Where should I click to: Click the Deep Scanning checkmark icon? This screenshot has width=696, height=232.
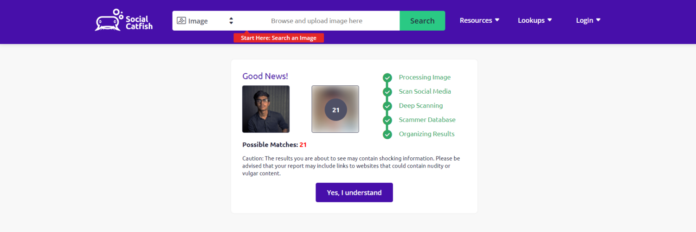tap(387, 106)
